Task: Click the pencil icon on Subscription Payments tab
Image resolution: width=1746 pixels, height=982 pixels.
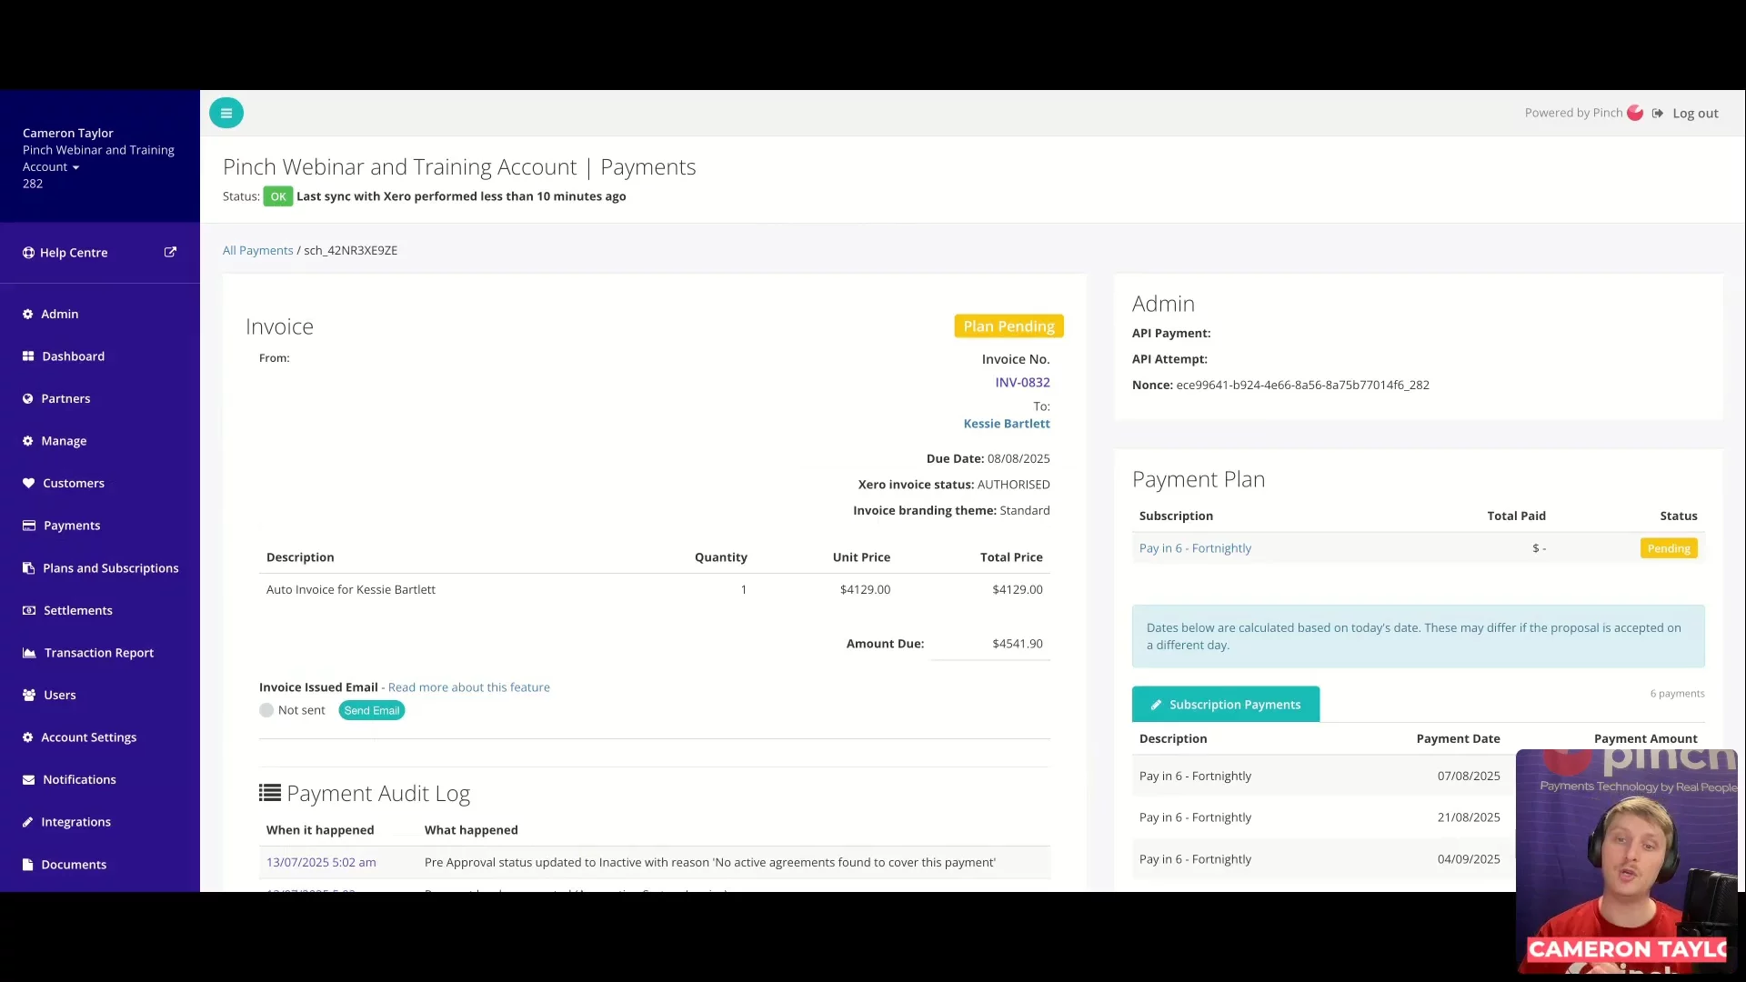Action: tap(1156, 705)
